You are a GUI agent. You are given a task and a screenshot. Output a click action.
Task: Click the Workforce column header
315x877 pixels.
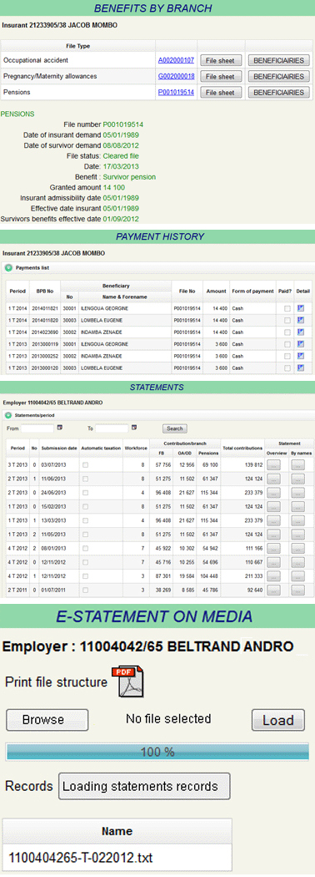pos(137,449)
